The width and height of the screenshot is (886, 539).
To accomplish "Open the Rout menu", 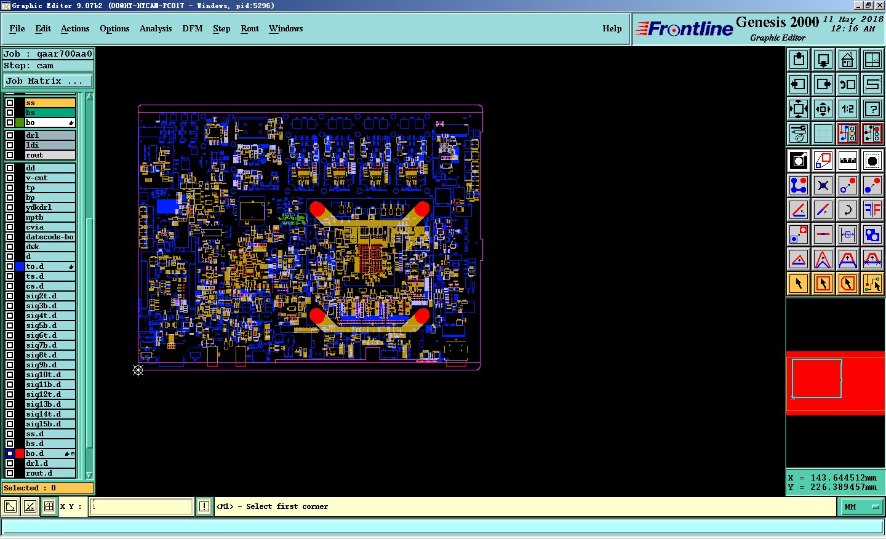I will coord(250,28).
